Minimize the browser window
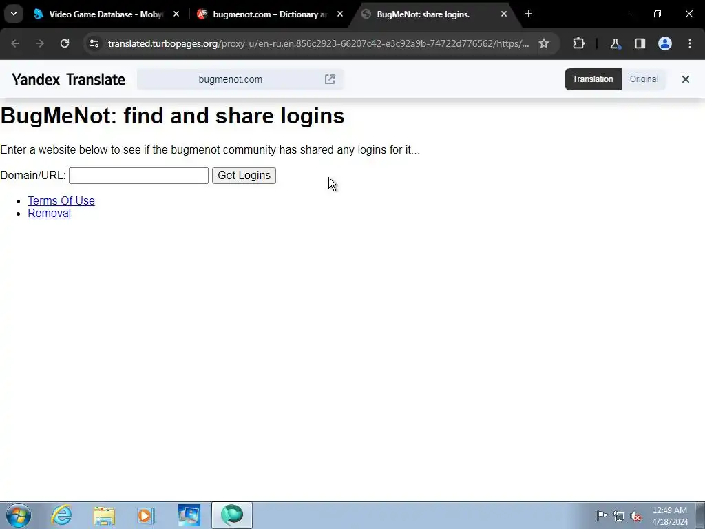Screen dimensions: 705x529 [x=625, y=14]
